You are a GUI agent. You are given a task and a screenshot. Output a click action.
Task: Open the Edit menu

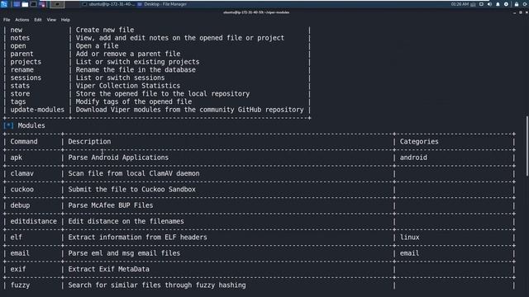[38, 20]
